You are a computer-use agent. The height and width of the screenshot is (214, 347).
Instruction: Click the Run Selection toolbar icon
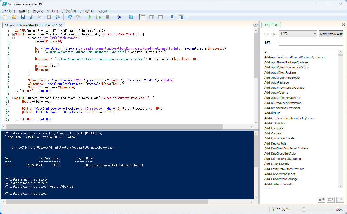(x=99, y=17)
